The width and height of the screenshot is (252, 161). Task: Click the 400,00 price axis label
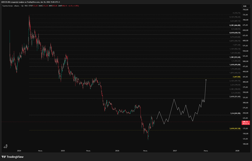(245, 82)
